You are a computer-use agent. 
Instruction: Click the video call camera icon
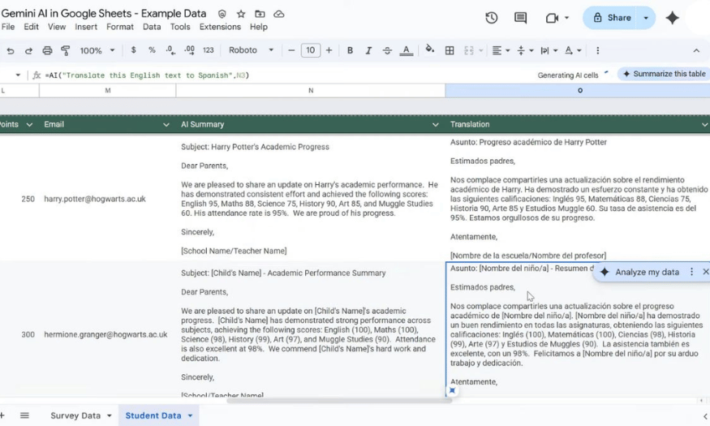pos(552,18)
